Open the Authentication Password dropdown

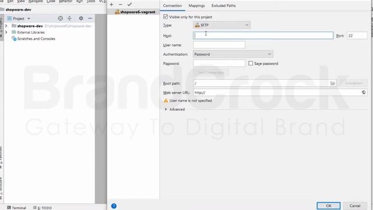click(233, 54)
